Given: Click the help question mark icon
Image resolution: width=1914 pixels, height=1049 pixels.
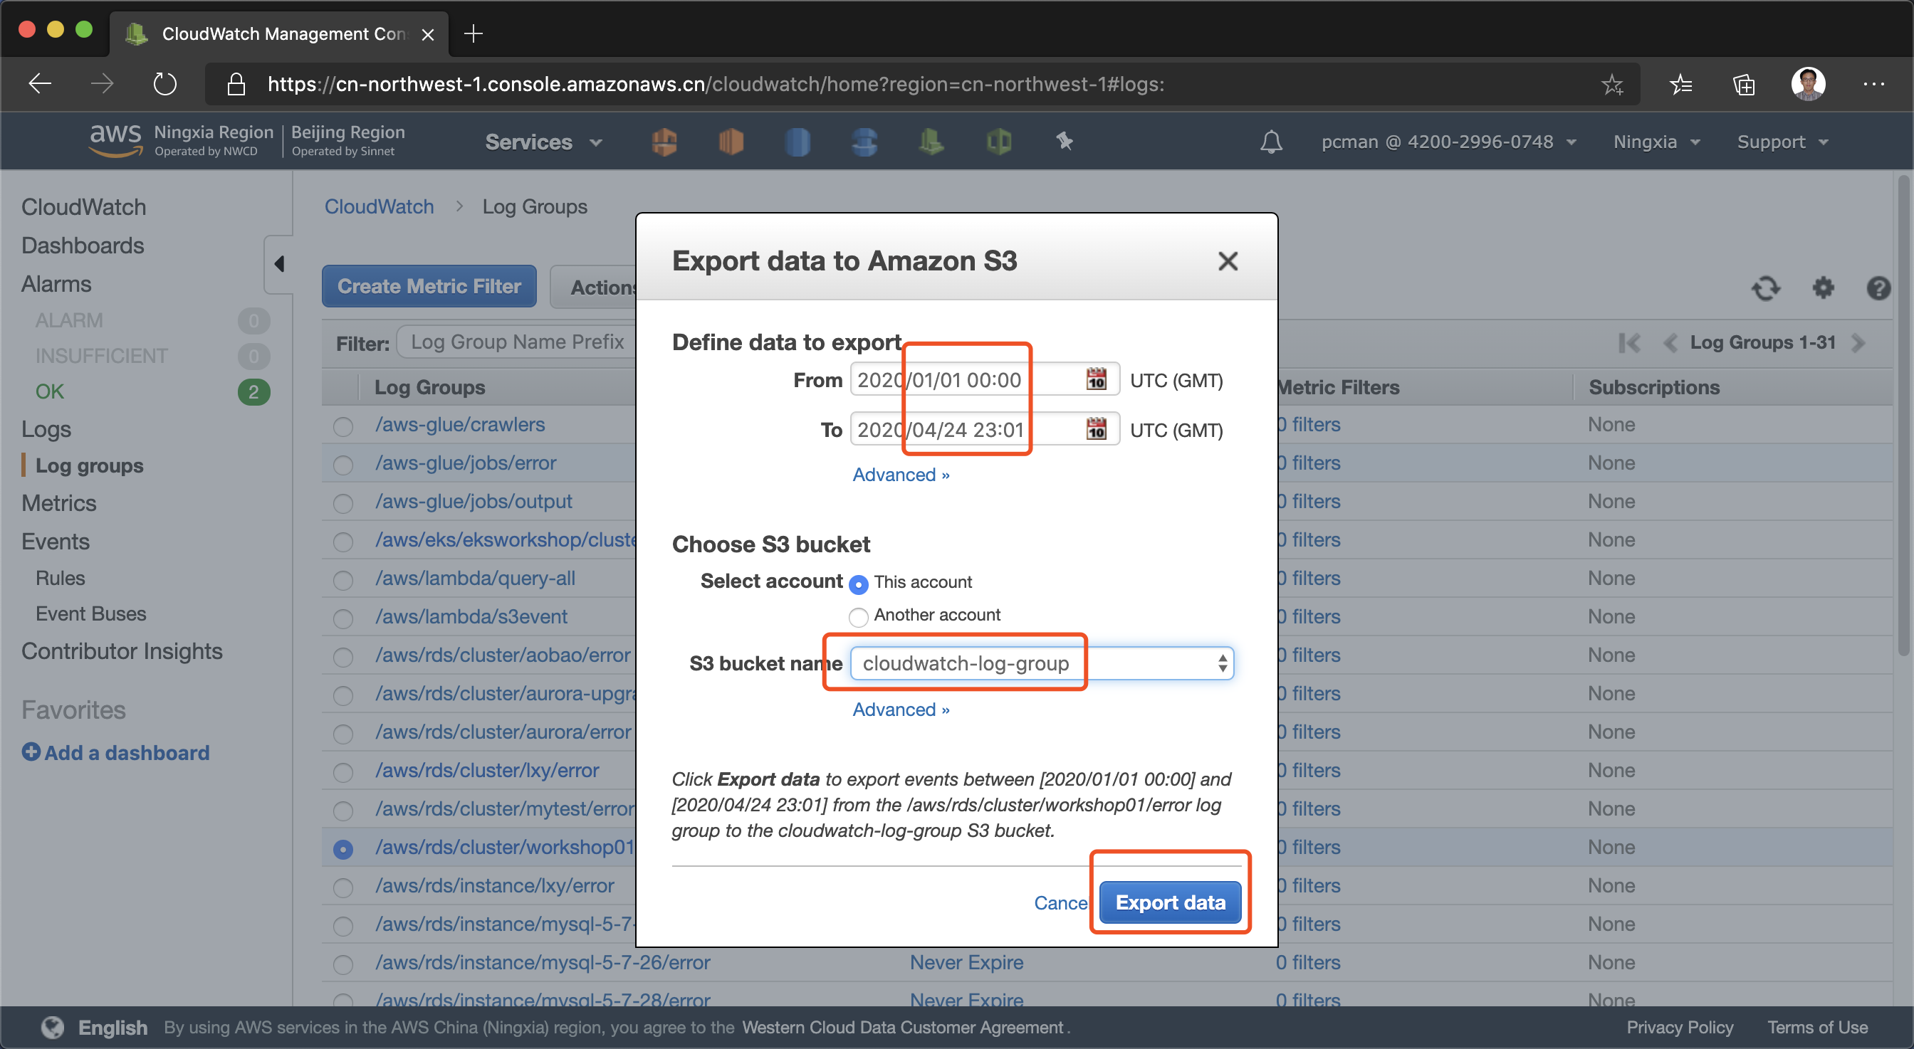Looking at the screenshot, I should 1878,288.
